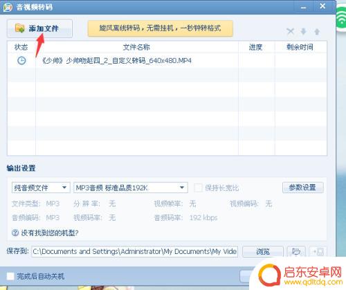This screenshot has height=290, width=346.
Task: Click the clock status icon of the MP4 file
Action: 21,61
